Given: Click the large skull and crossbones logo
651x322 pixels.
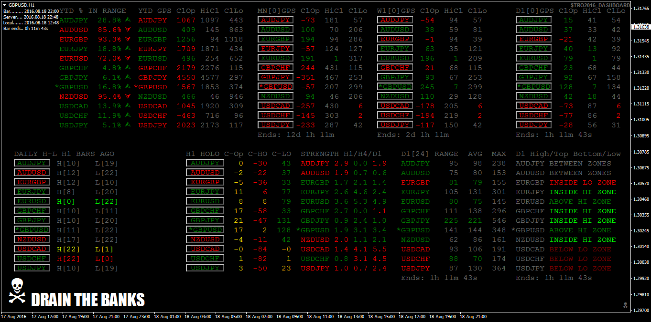Looking at the screenshot, I should pyautogui.click(x=17, y=291).
